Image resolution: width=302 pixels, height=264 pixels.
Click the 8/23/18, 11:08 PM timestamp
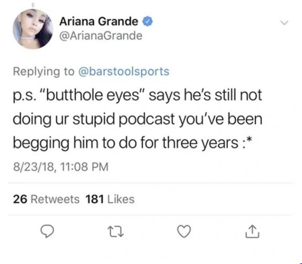pyautogui.click(x=61, y=167)
